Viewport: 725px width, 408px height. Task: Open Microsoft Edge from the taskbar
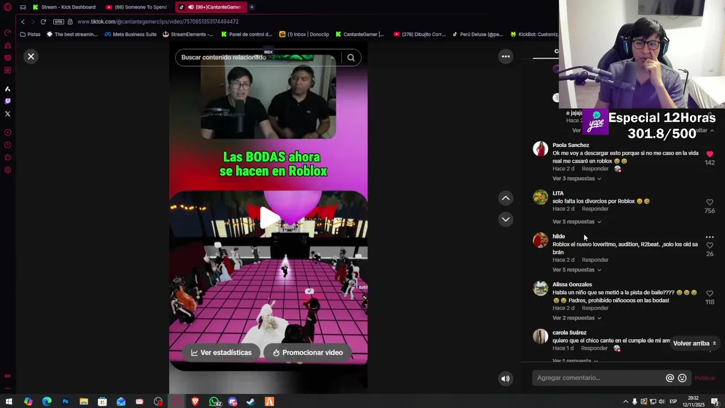46,402
